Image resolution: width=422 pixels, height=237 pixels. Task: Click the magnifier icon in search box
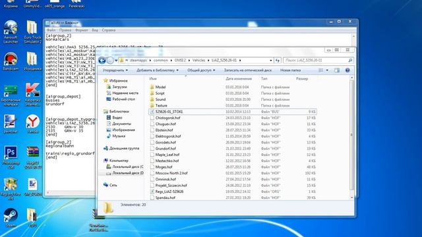point(350,61)
